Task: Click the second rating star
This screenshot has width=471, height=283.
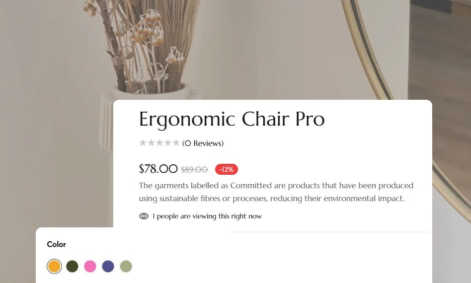Action: coord(152,143)
